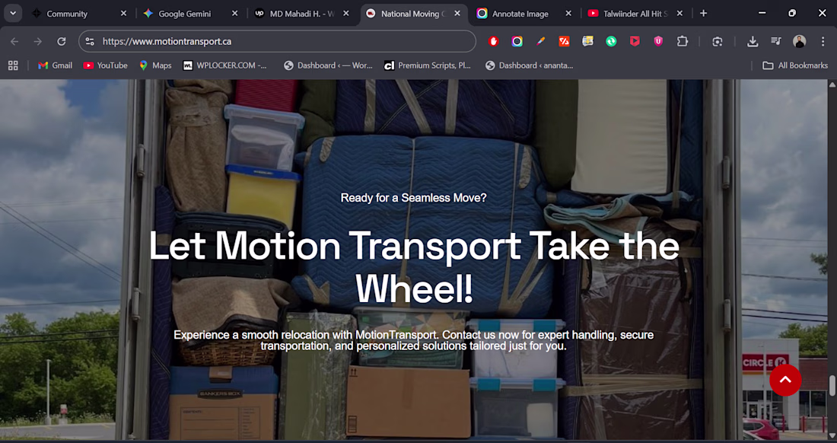Viewport: 837px width, 443px height.
Task: Focus the address bar showing motiontransport.ca
Action: pos(278,42)
